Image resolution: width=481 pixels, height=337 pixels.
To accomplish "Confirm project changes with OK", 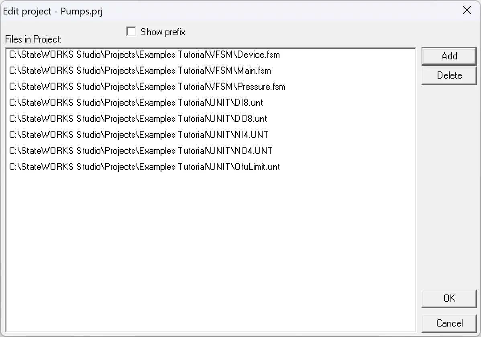I will tap(449, 298).
